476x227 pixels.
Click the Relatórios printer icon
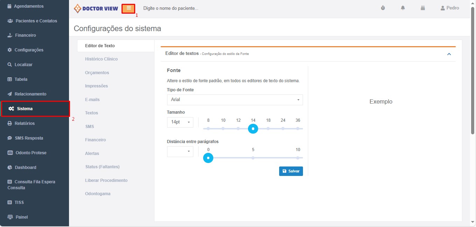pos(10,123)
